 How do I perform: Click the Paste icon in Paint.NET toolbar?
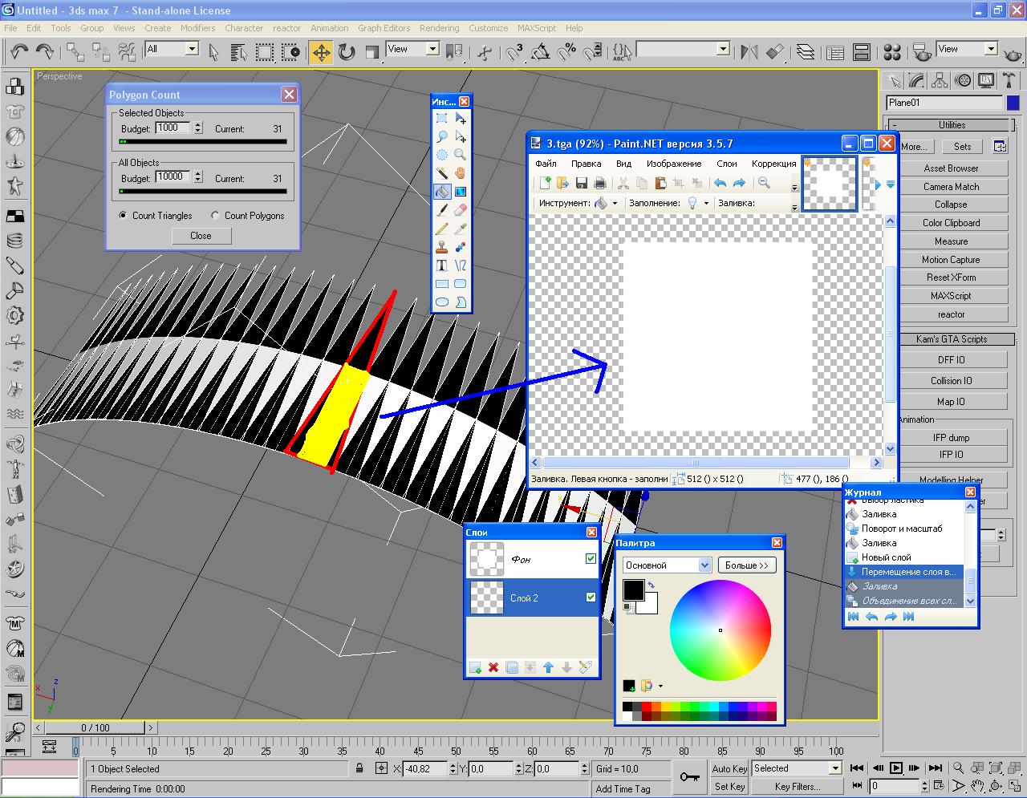(660, 183)
